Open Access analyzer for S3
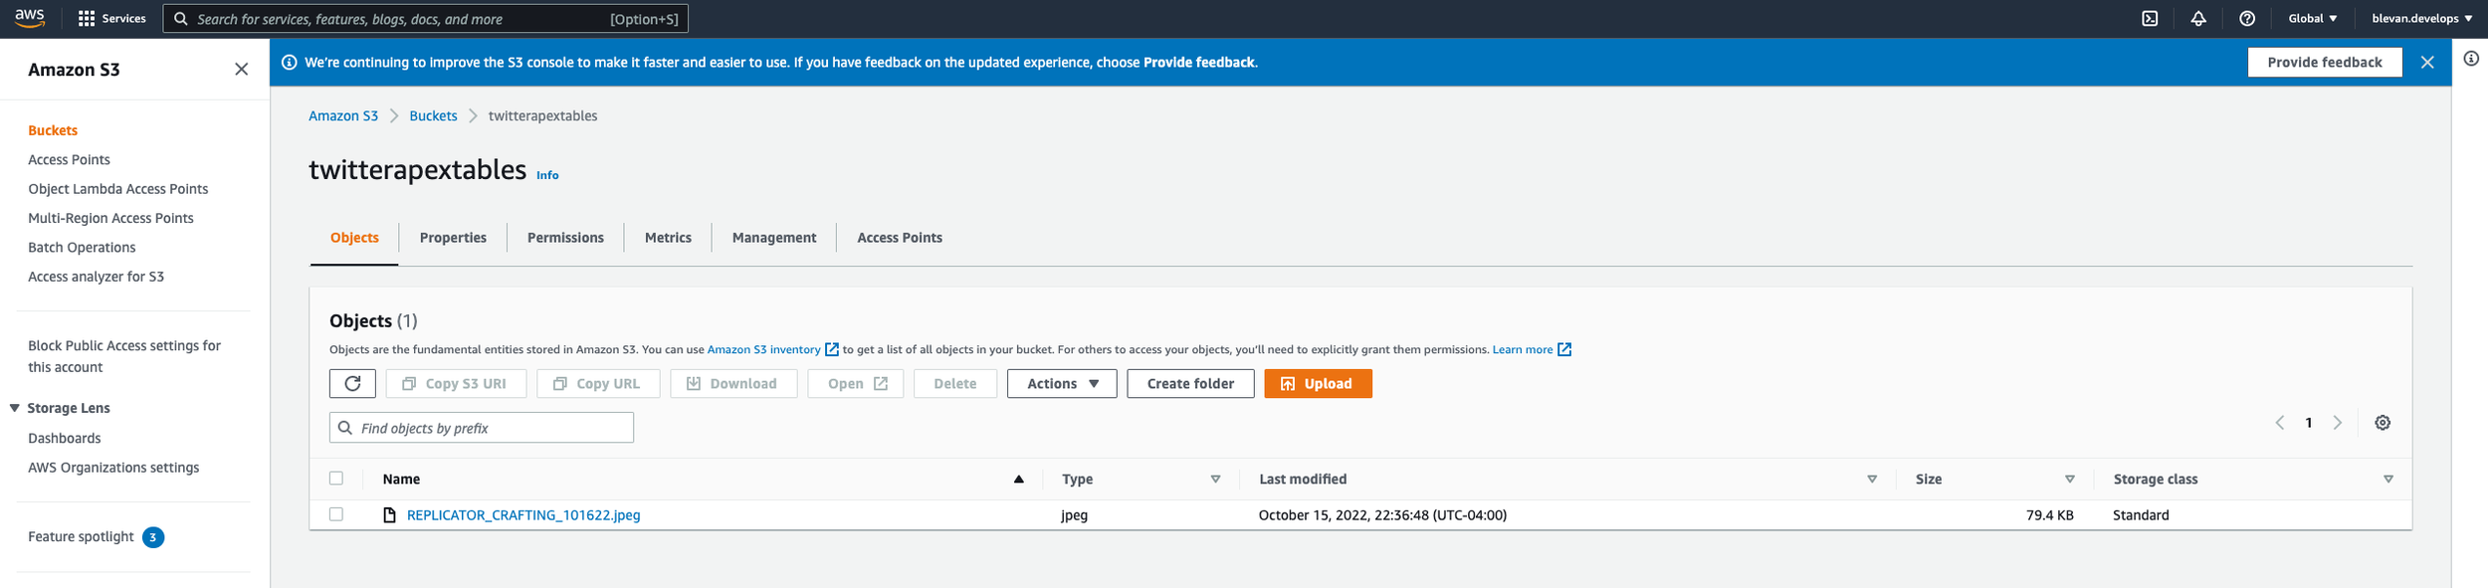This screenshot has height=588, width=2488. (96, 277)
